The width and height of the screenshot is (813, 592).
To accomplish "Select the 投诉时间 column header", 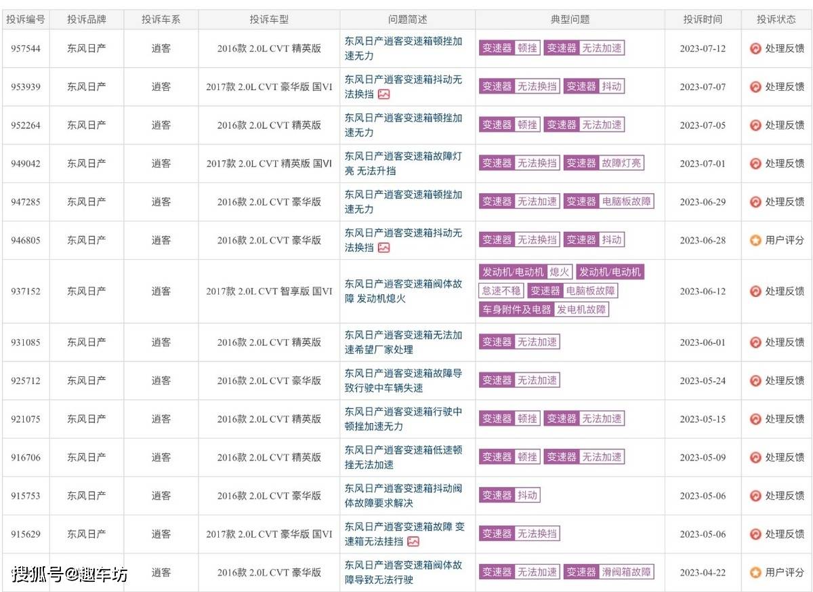I will click(x=702, y=20).
